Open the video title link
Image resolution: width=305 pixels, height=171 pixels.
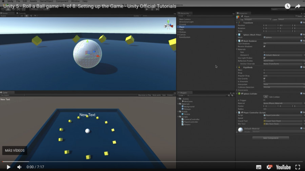pos(90,6)
